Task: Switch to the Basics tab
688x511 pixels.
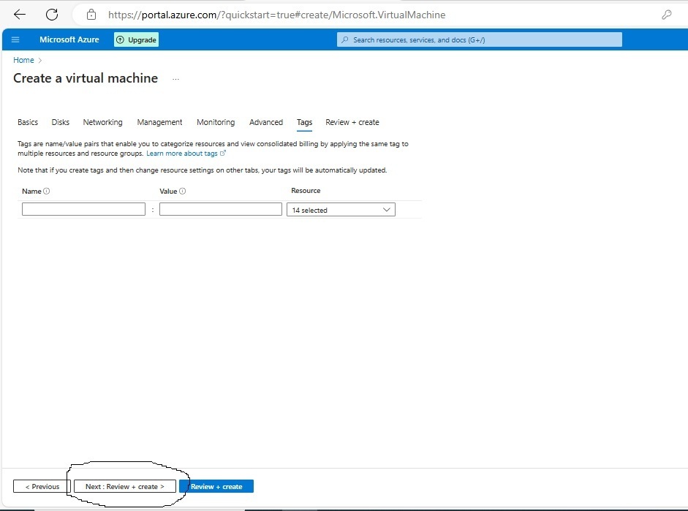Action: pyautogui.click(x=28, y=122)
